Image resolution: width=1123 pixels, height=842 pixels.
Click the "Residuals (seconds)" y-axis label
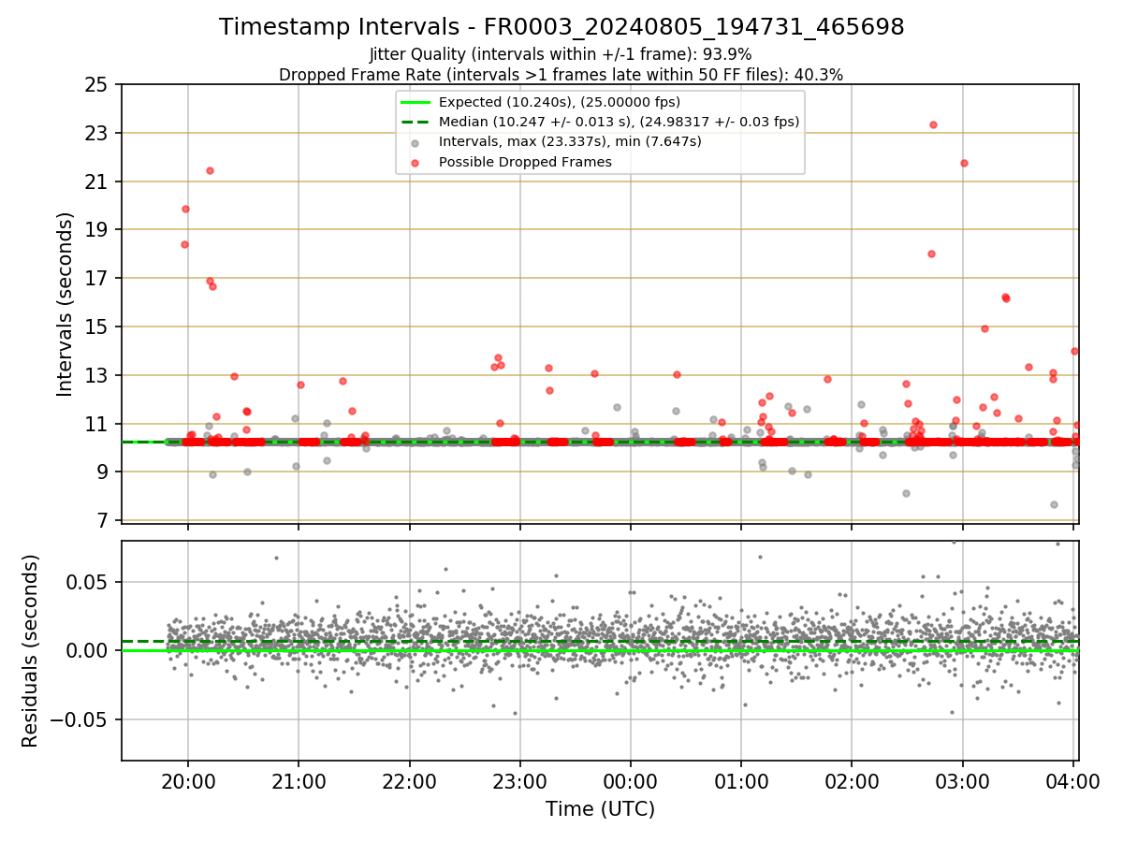point(31,650)
